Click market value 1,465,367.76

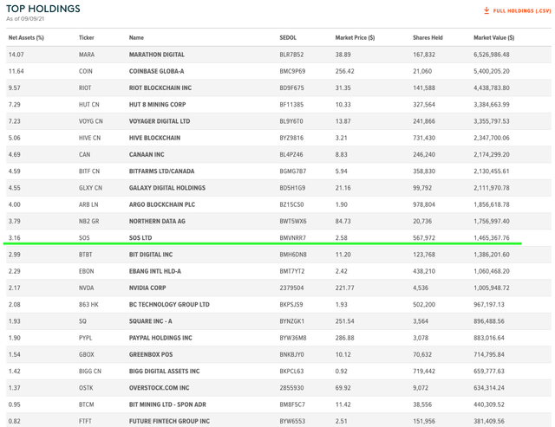pos(492,237)
